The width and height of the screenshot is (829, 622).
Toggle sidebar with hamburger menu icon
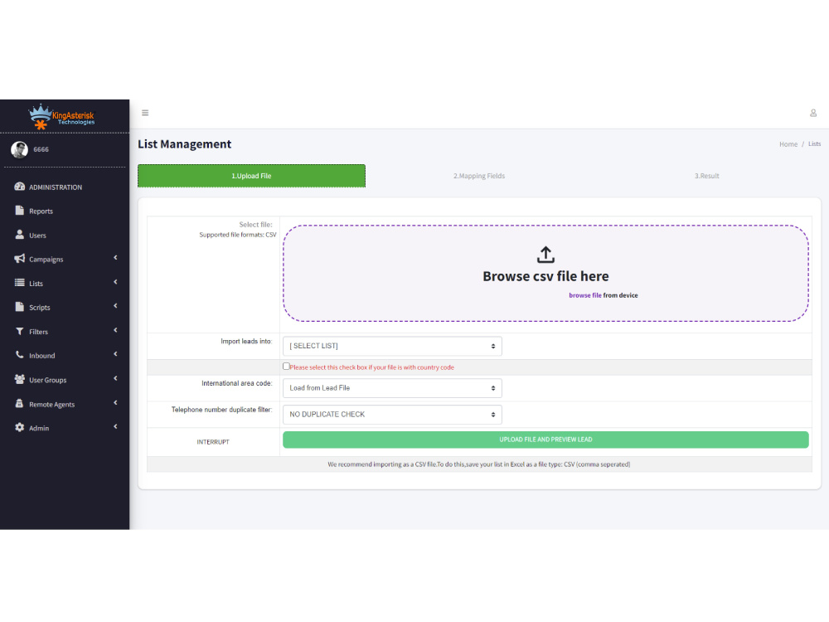tap(145, 113)
